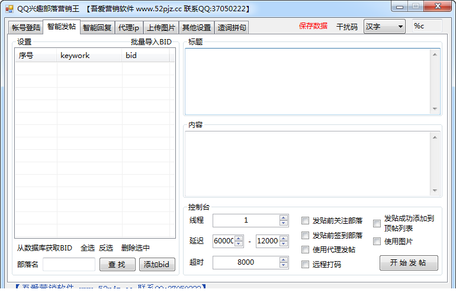Switch to the 其他设置 tab
Image resolution: width=456 pixels, height=302 pixels.
coord(197,28)
